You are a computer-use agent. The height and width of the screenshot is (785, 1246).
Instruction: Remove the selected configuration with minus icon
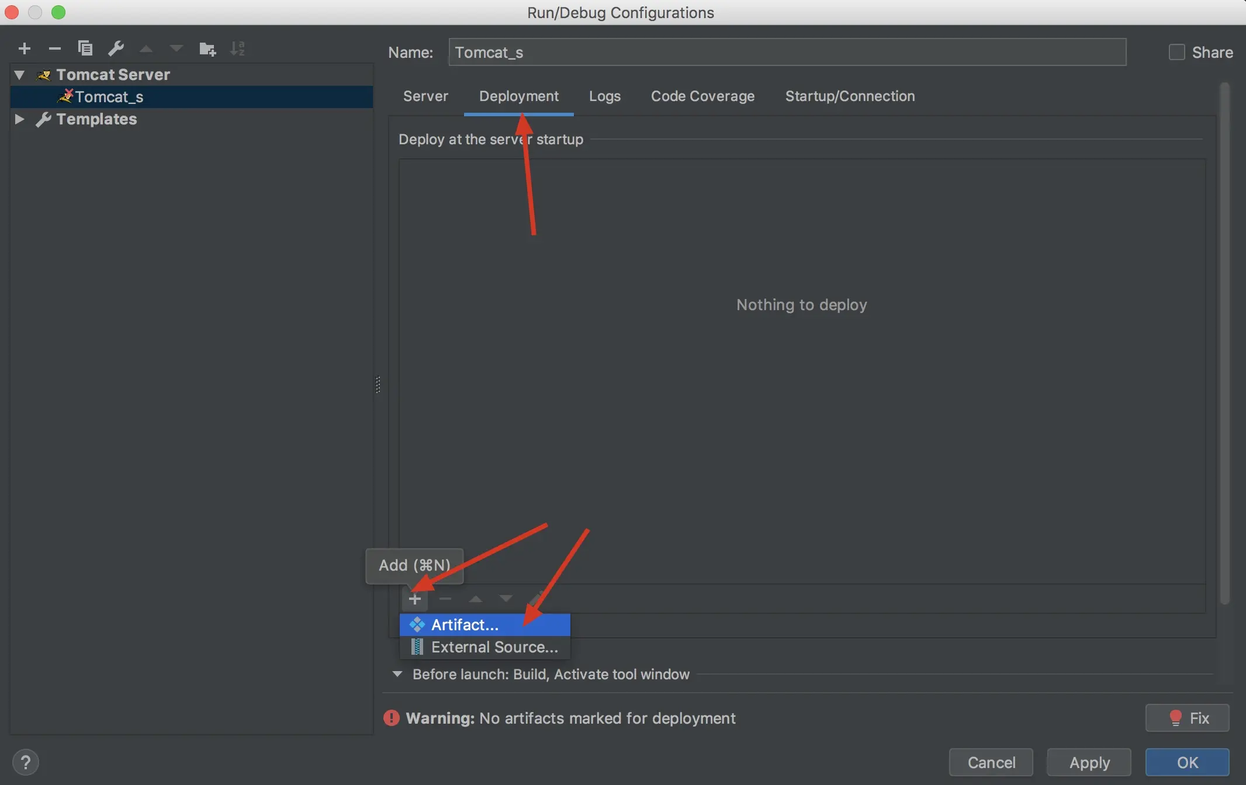(55, 48)
